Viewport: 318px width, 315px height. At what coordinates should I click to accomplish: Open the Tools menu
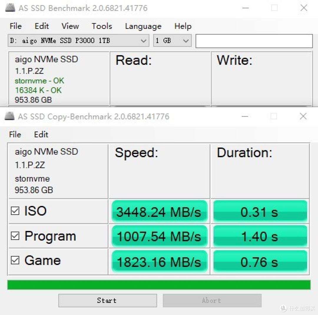(102, 26)
